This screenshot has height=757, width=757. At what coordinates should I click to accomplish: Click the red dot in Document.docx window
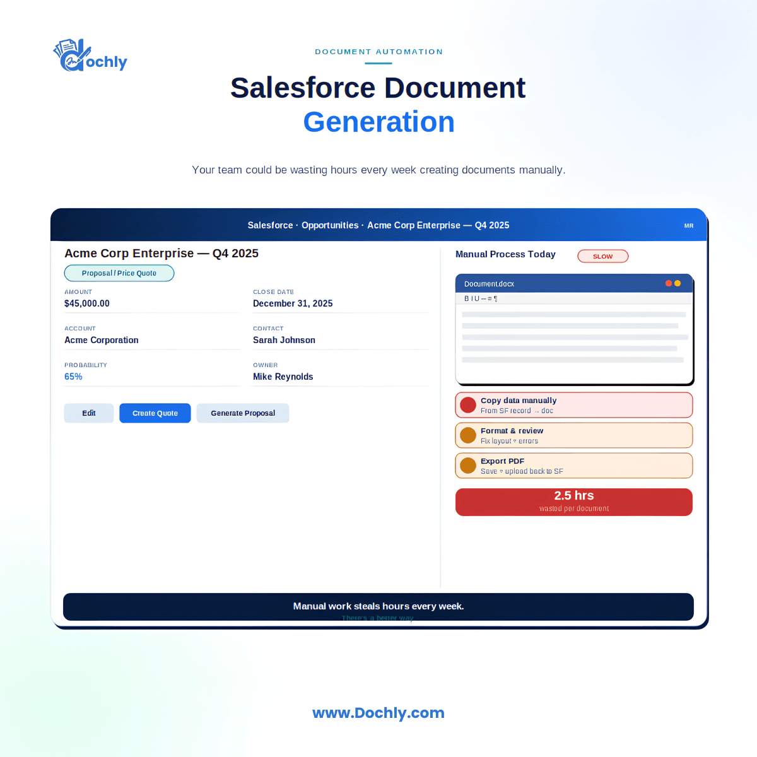click(x=669, y=283)
